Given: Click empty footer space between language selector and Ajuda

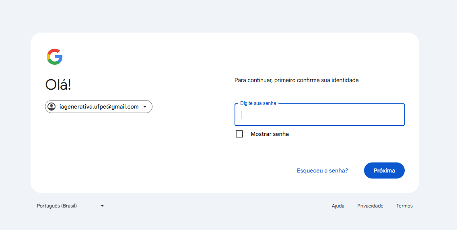Looking at the screenshot, I should (x=218, y=206).
